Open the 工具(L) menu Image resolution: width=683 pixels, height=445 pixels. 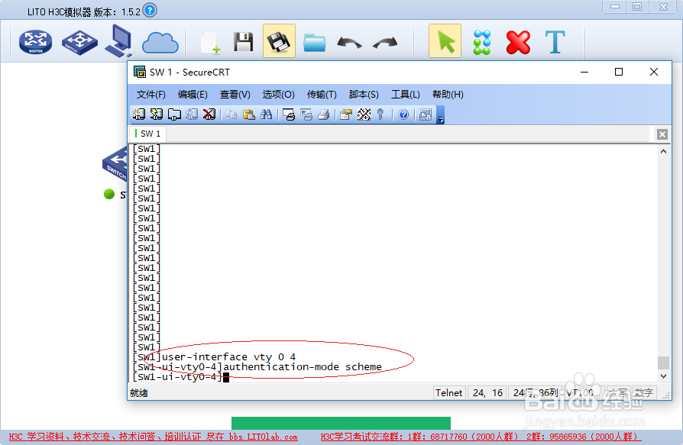406,95
